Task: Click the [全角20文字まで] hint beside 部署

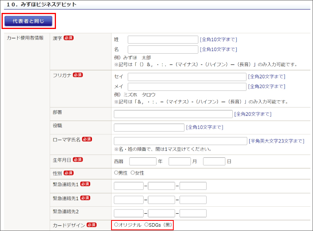Action: [x=253, y=114]
